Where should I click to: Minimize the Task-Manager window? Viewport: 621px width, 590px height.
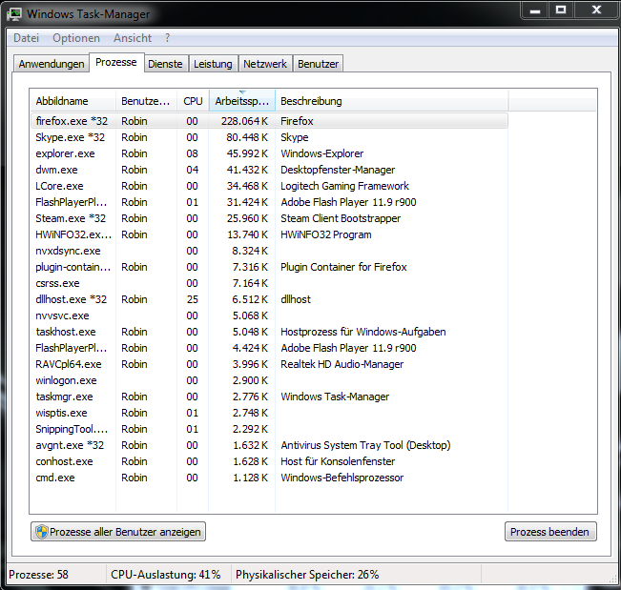tap(535, 10)
